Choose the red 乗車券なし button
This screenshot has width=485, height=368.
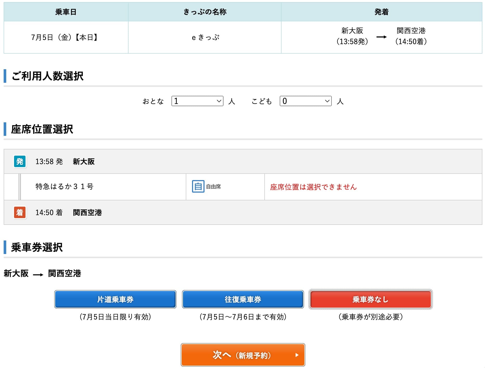coord(371,299)
